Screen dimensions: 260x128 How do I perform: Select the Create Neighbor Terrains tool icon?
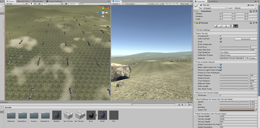pos(216,26)
